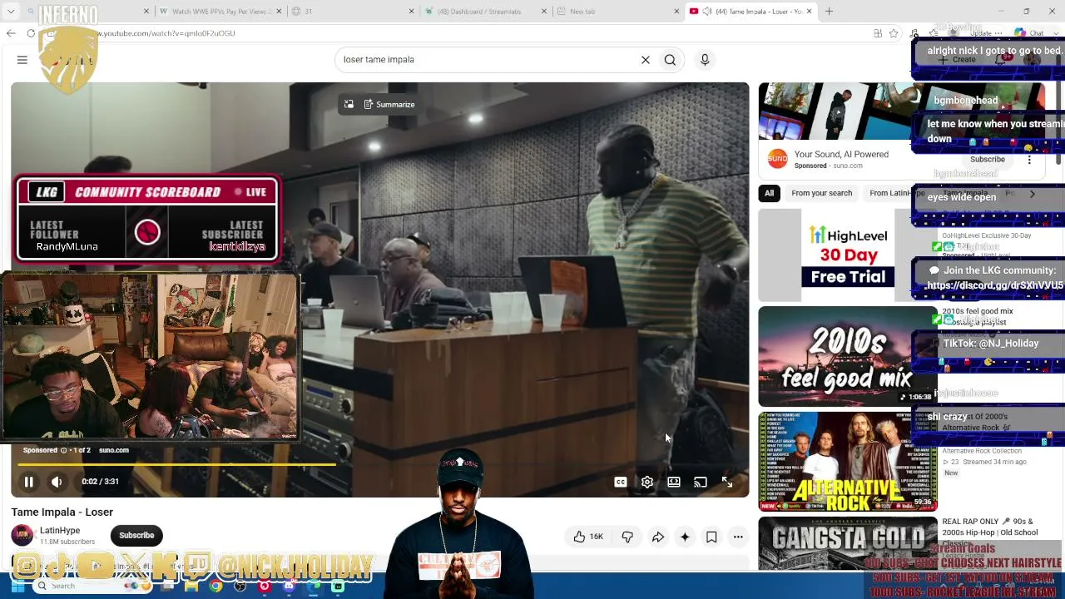
Task: Open Google Chrome from the taskbar
Action: point(215,587)
